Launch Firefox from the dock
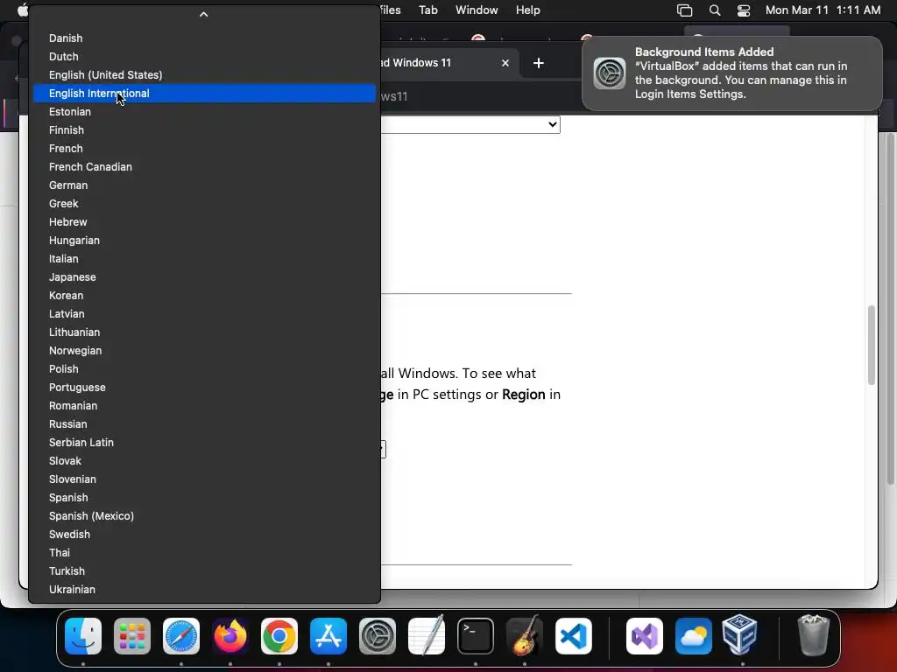The height and width of the screenshot is (672, 897). point(230,636)
